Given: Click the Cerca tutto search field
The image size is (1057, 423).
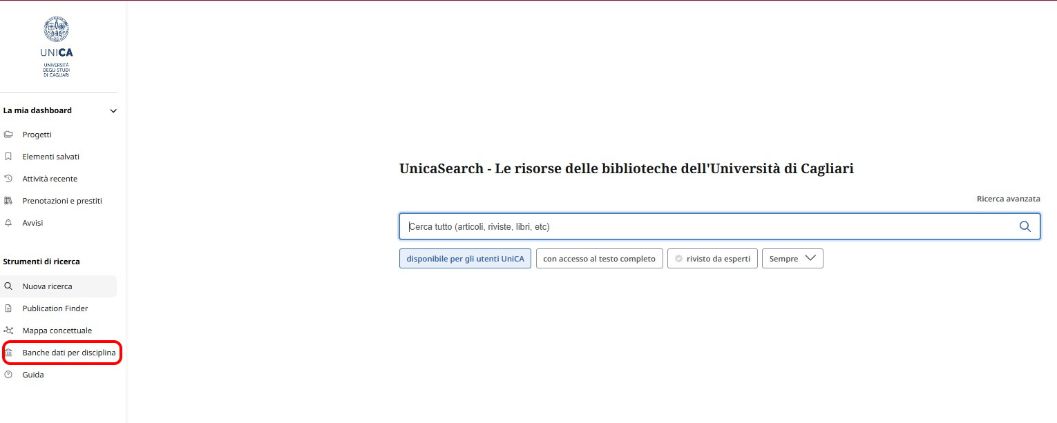Looking at the screenshot, I should point(705,226).
